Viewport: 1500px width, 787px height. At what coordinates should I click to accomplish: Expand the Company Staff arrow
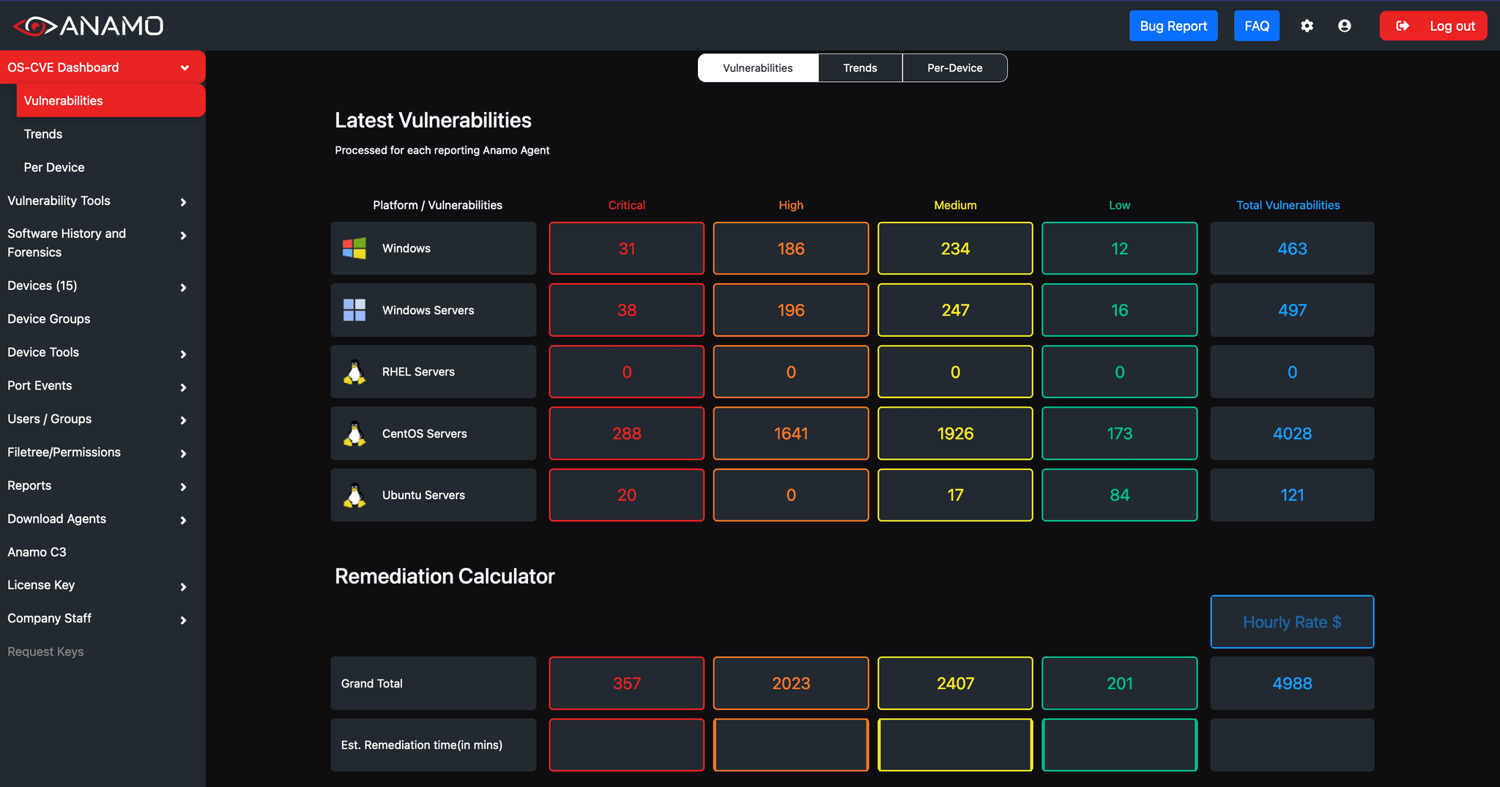tap(183, 620)
